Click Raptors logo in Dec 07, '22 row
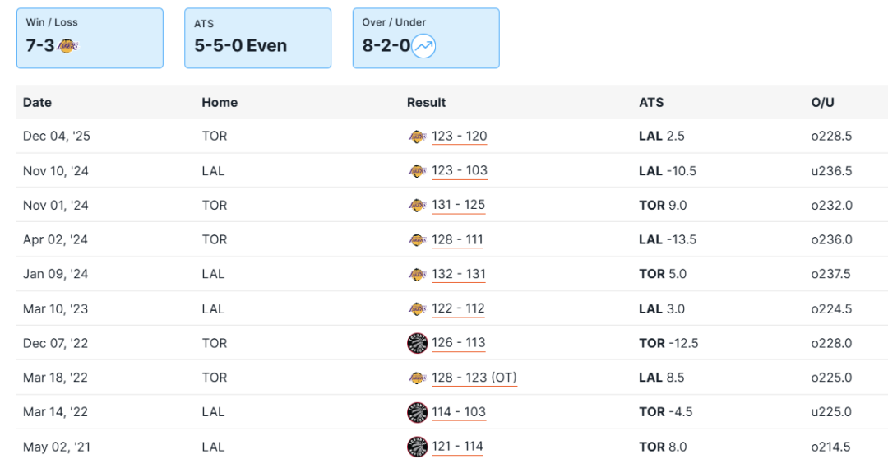The width and height of the screenshot is (888, 459). click(417, 343)
